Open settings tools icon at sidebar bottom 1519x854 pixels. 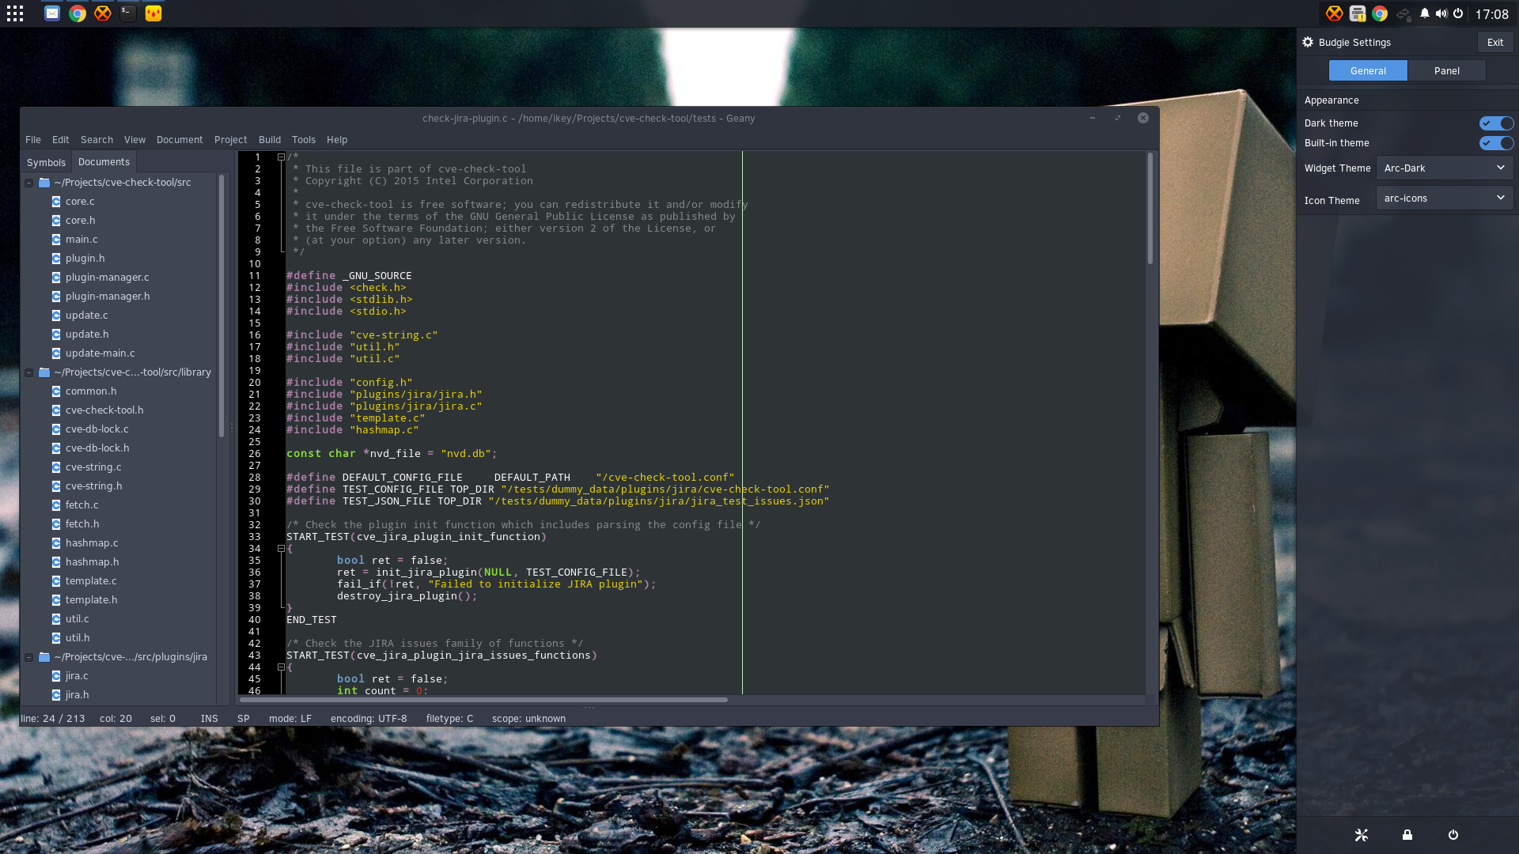(1362, 835)
